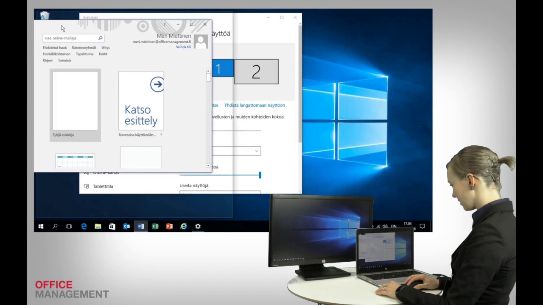
Task: Open File Explorer from taskbar
Action: coord(98,227)
